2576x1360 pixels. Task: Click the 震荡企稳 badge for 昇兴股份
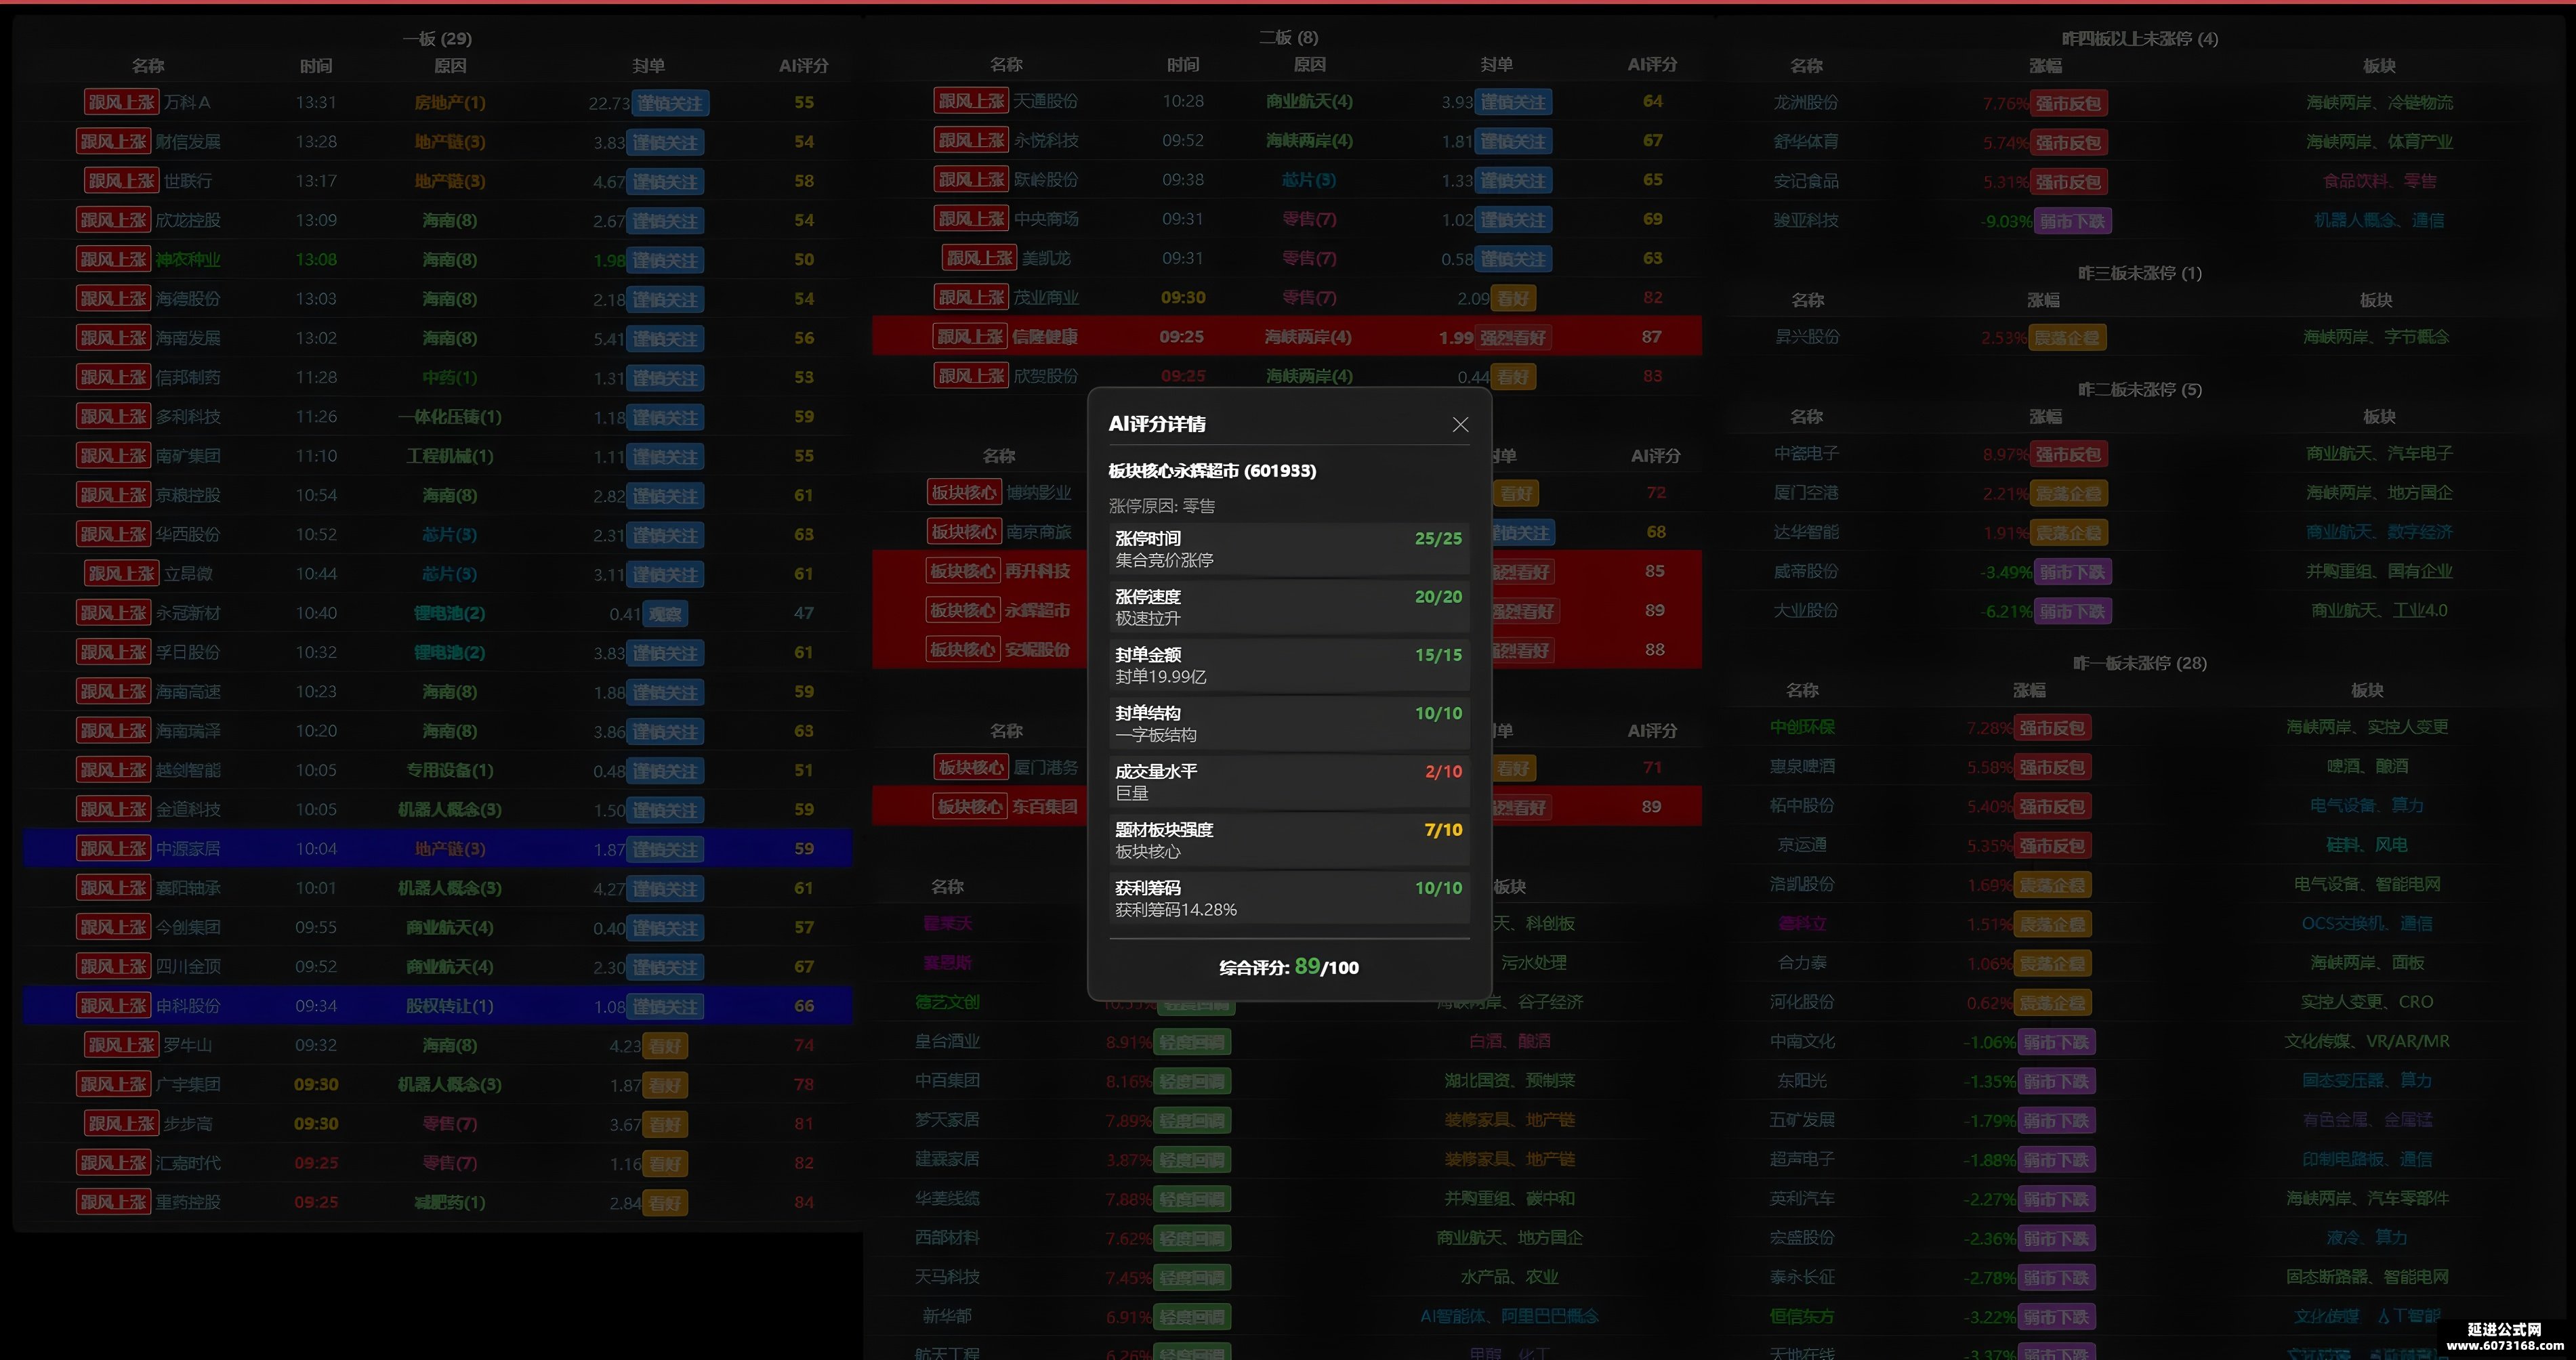point(2067,338)
